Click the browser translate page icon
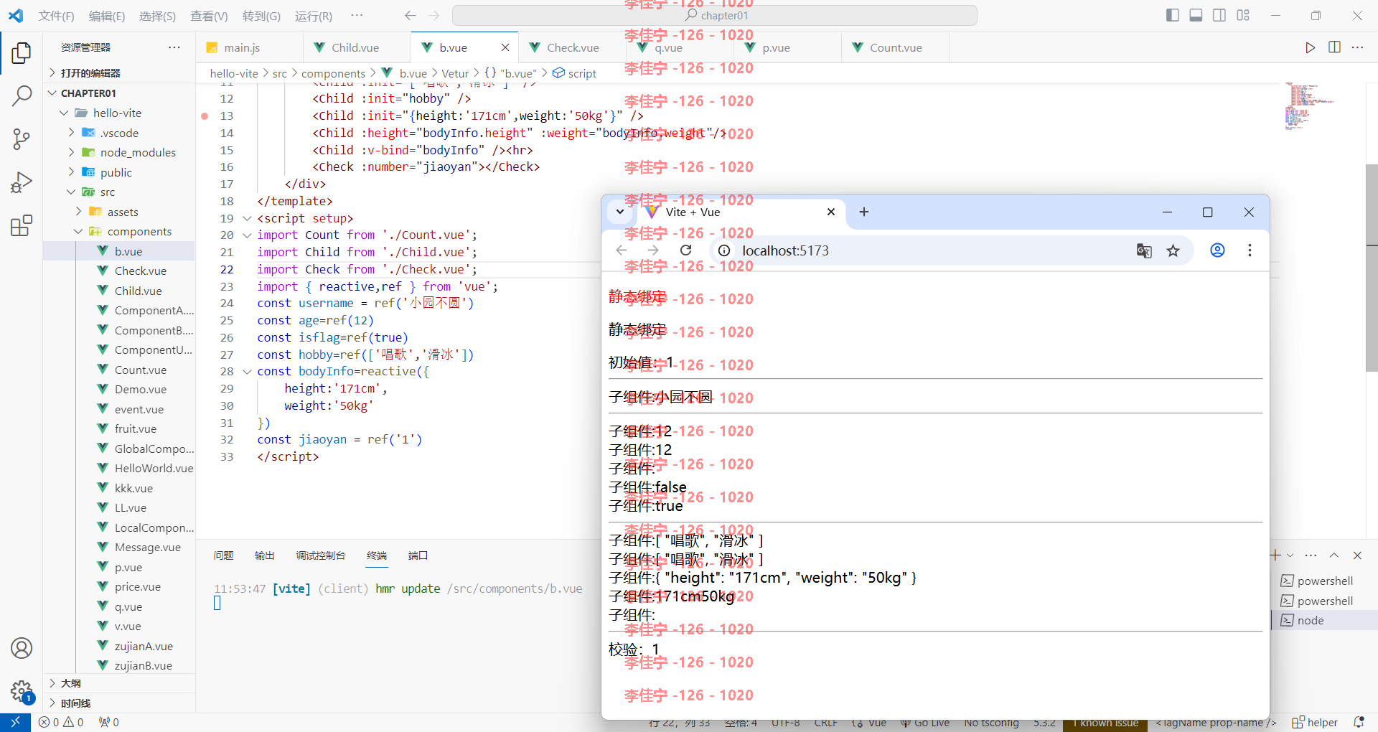1378x732 pixels. pos(1144,250)
